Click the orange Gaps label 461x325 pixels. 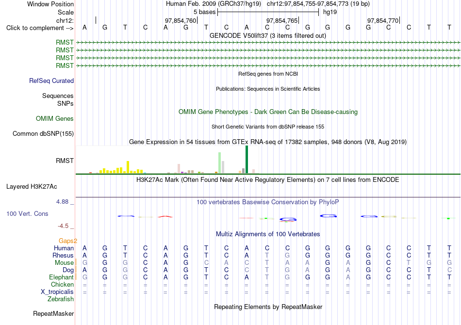[67, 241]
